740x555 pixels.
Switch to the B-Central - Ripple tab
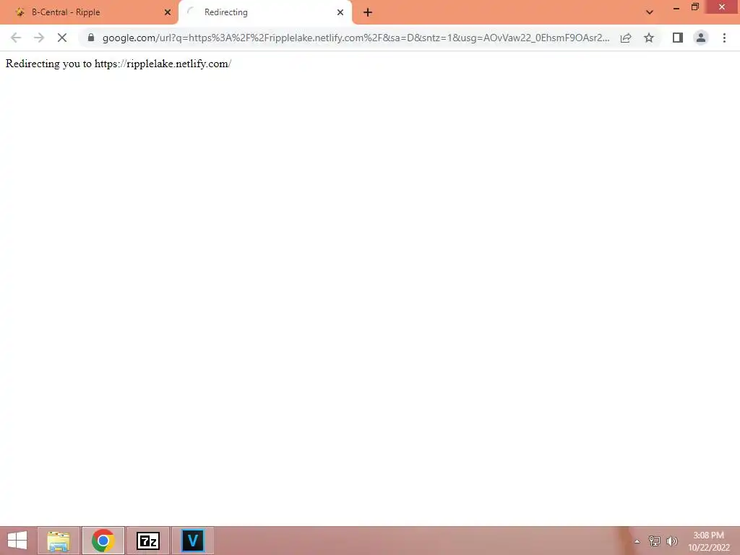coord(90,12)
